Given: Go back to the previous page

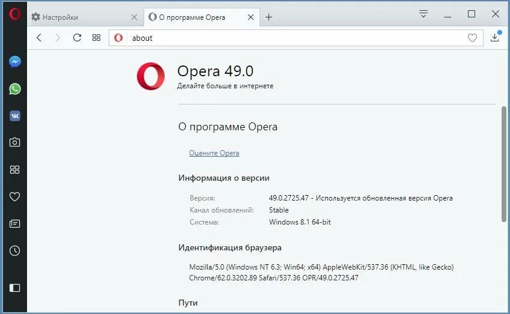Looking at the screenshot, I should point(39,38).
